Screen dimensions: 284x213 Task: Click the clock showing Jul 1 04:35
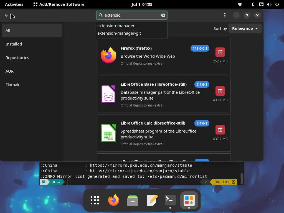(142, 4)
